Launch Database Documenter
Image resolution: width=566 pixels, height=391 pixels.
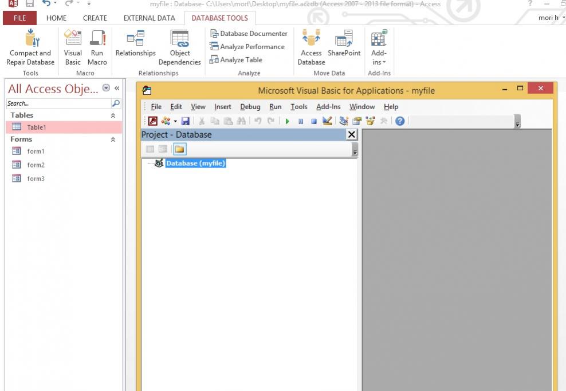[x=249, y=34]
